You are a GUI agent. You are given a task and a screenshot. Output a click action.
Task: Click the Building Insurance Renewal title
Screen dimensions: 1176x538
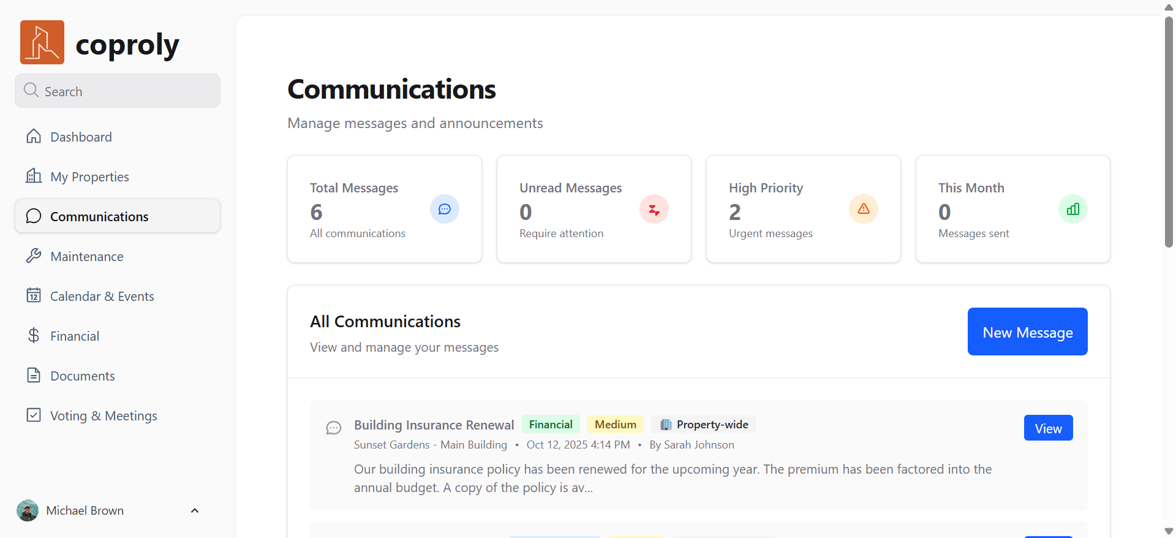point(434,425)
